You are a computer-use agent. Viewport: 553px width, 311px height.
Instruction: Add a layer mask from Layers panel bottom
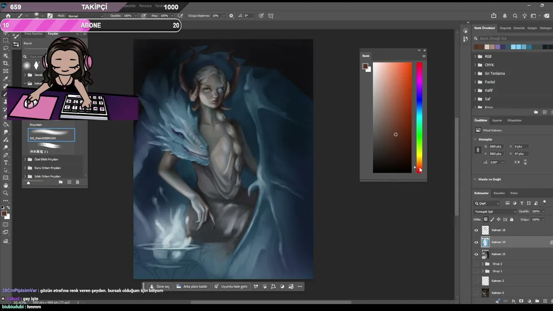pyautogui.click(x=521, y=301)
